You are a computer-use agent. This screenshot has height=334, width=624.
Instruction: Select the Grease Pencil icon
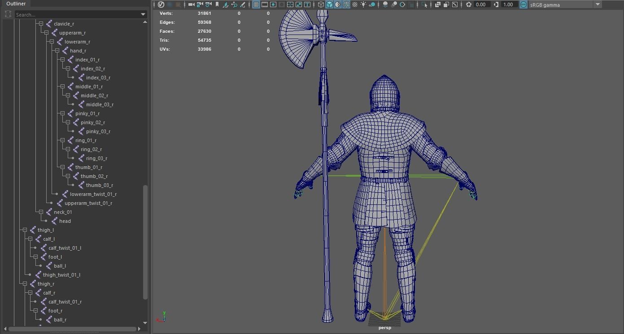tap(243, 4)
